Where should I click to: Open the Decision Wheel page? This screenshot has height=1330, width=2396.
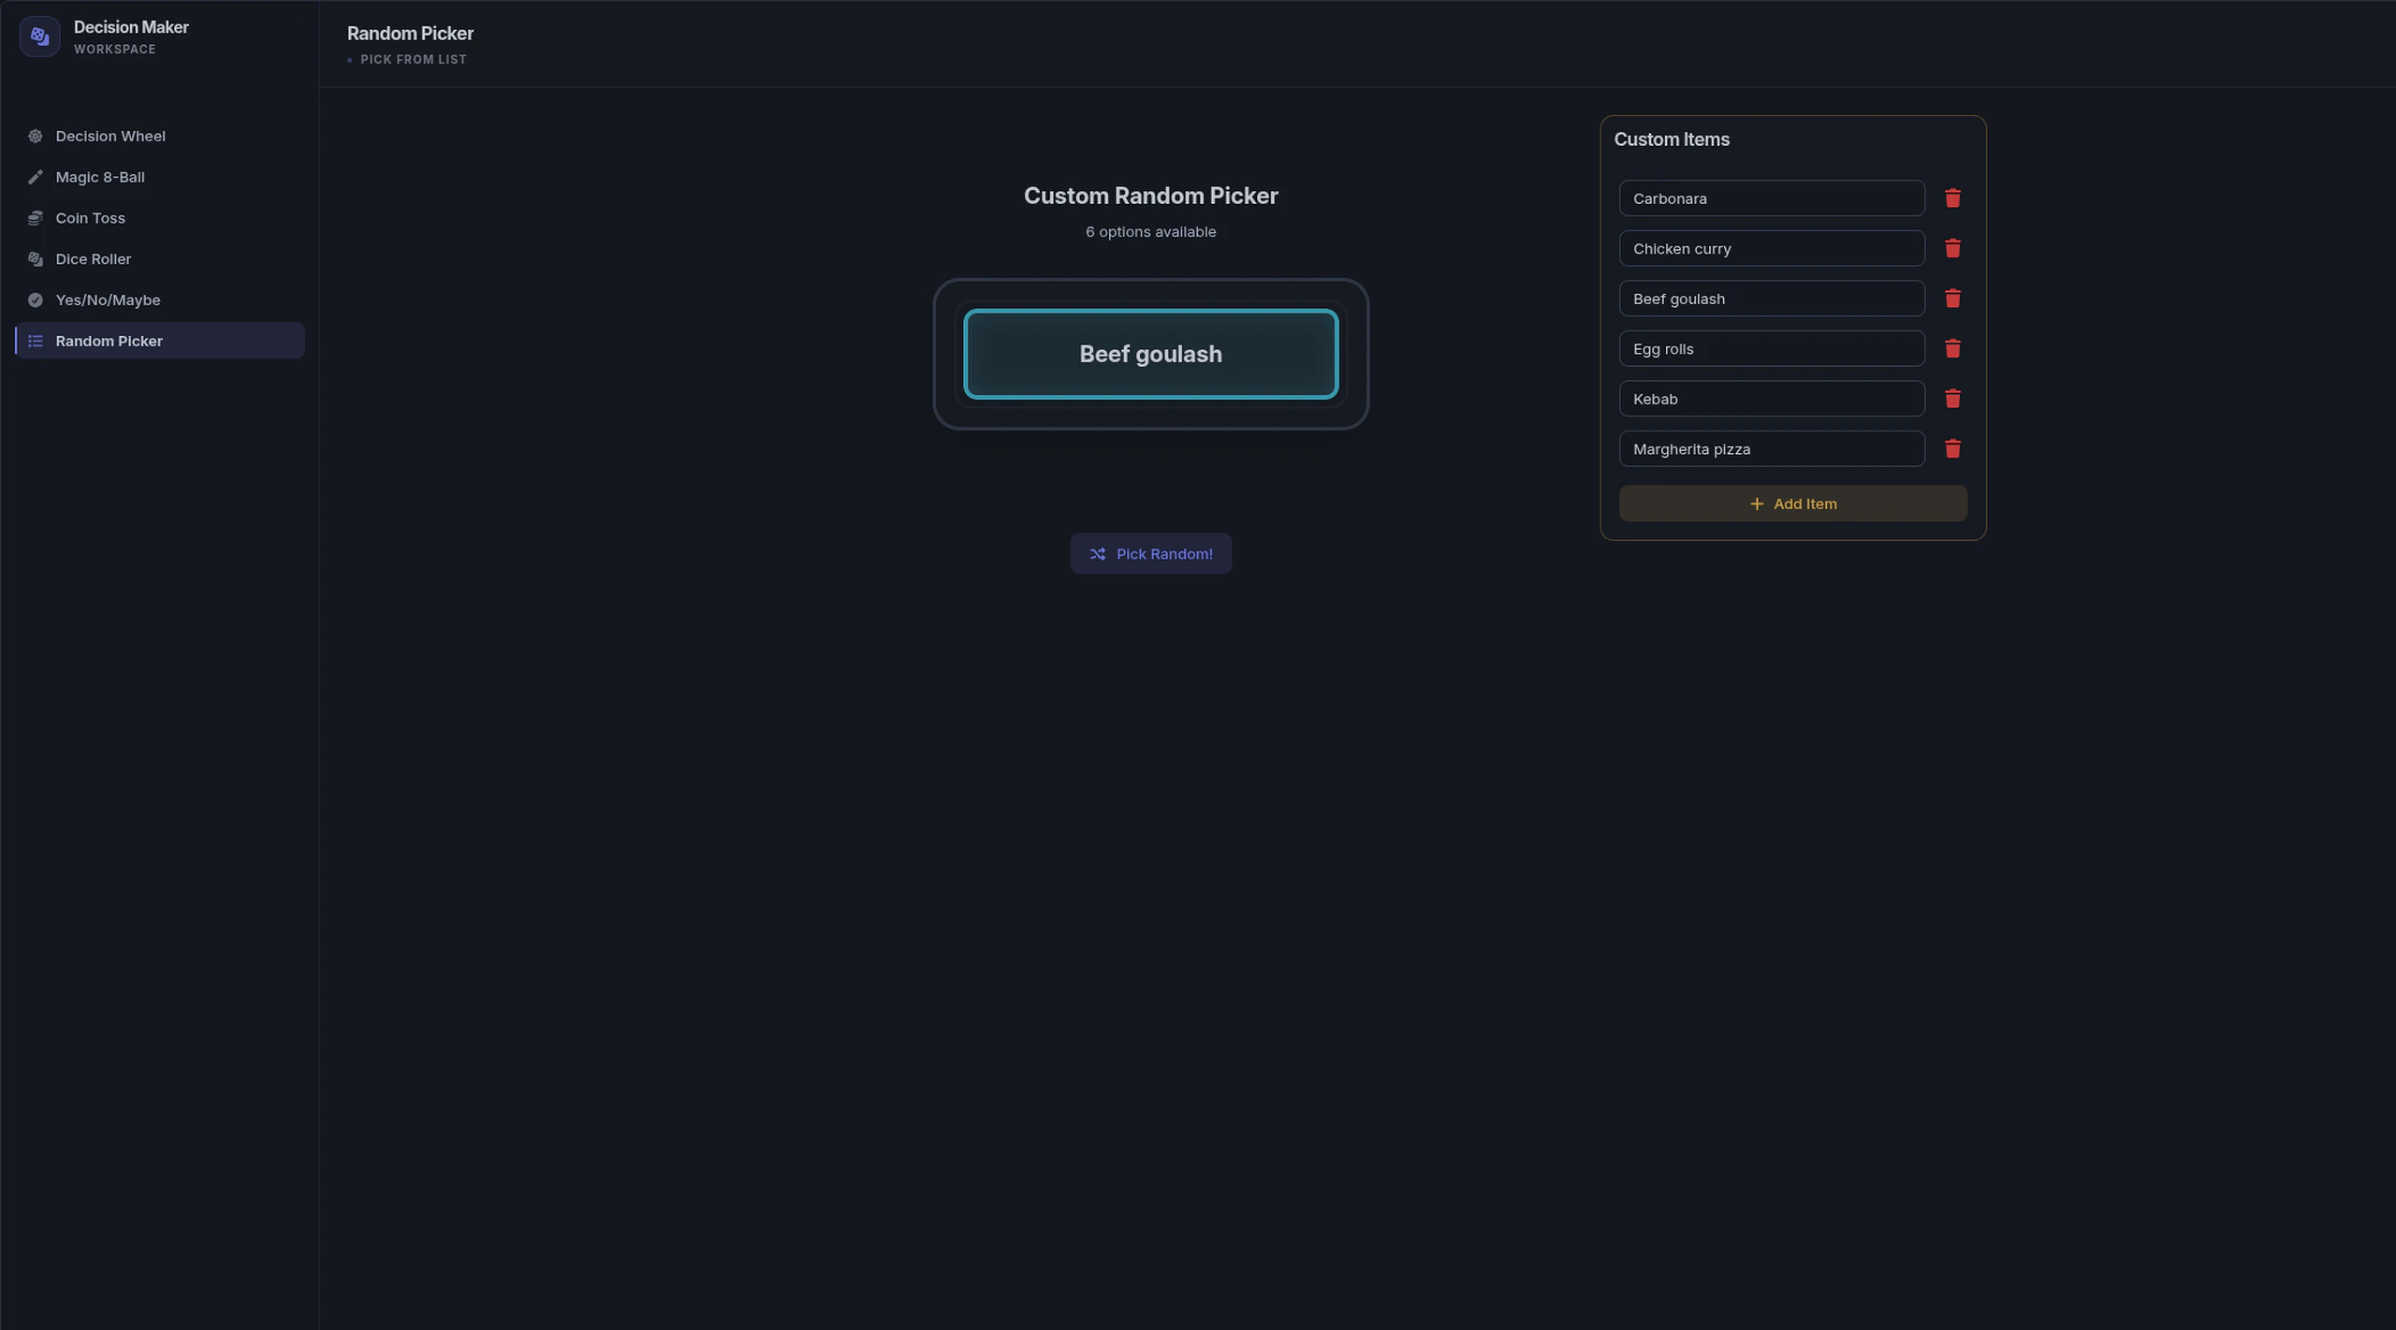coord(160,136)
